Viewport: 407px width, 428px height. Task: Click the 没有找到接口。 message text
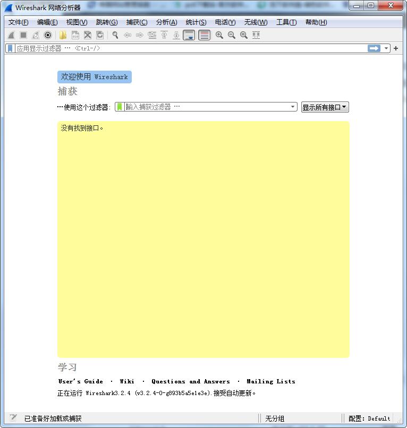[82, 128]
